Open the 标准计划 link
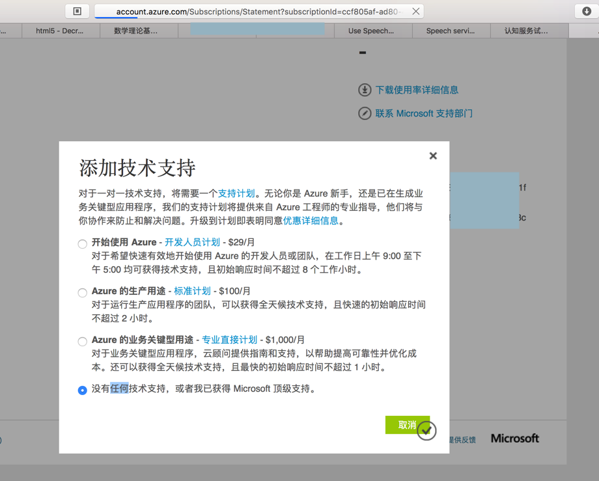This screenshot has height=481, width=599. (193, 291)
